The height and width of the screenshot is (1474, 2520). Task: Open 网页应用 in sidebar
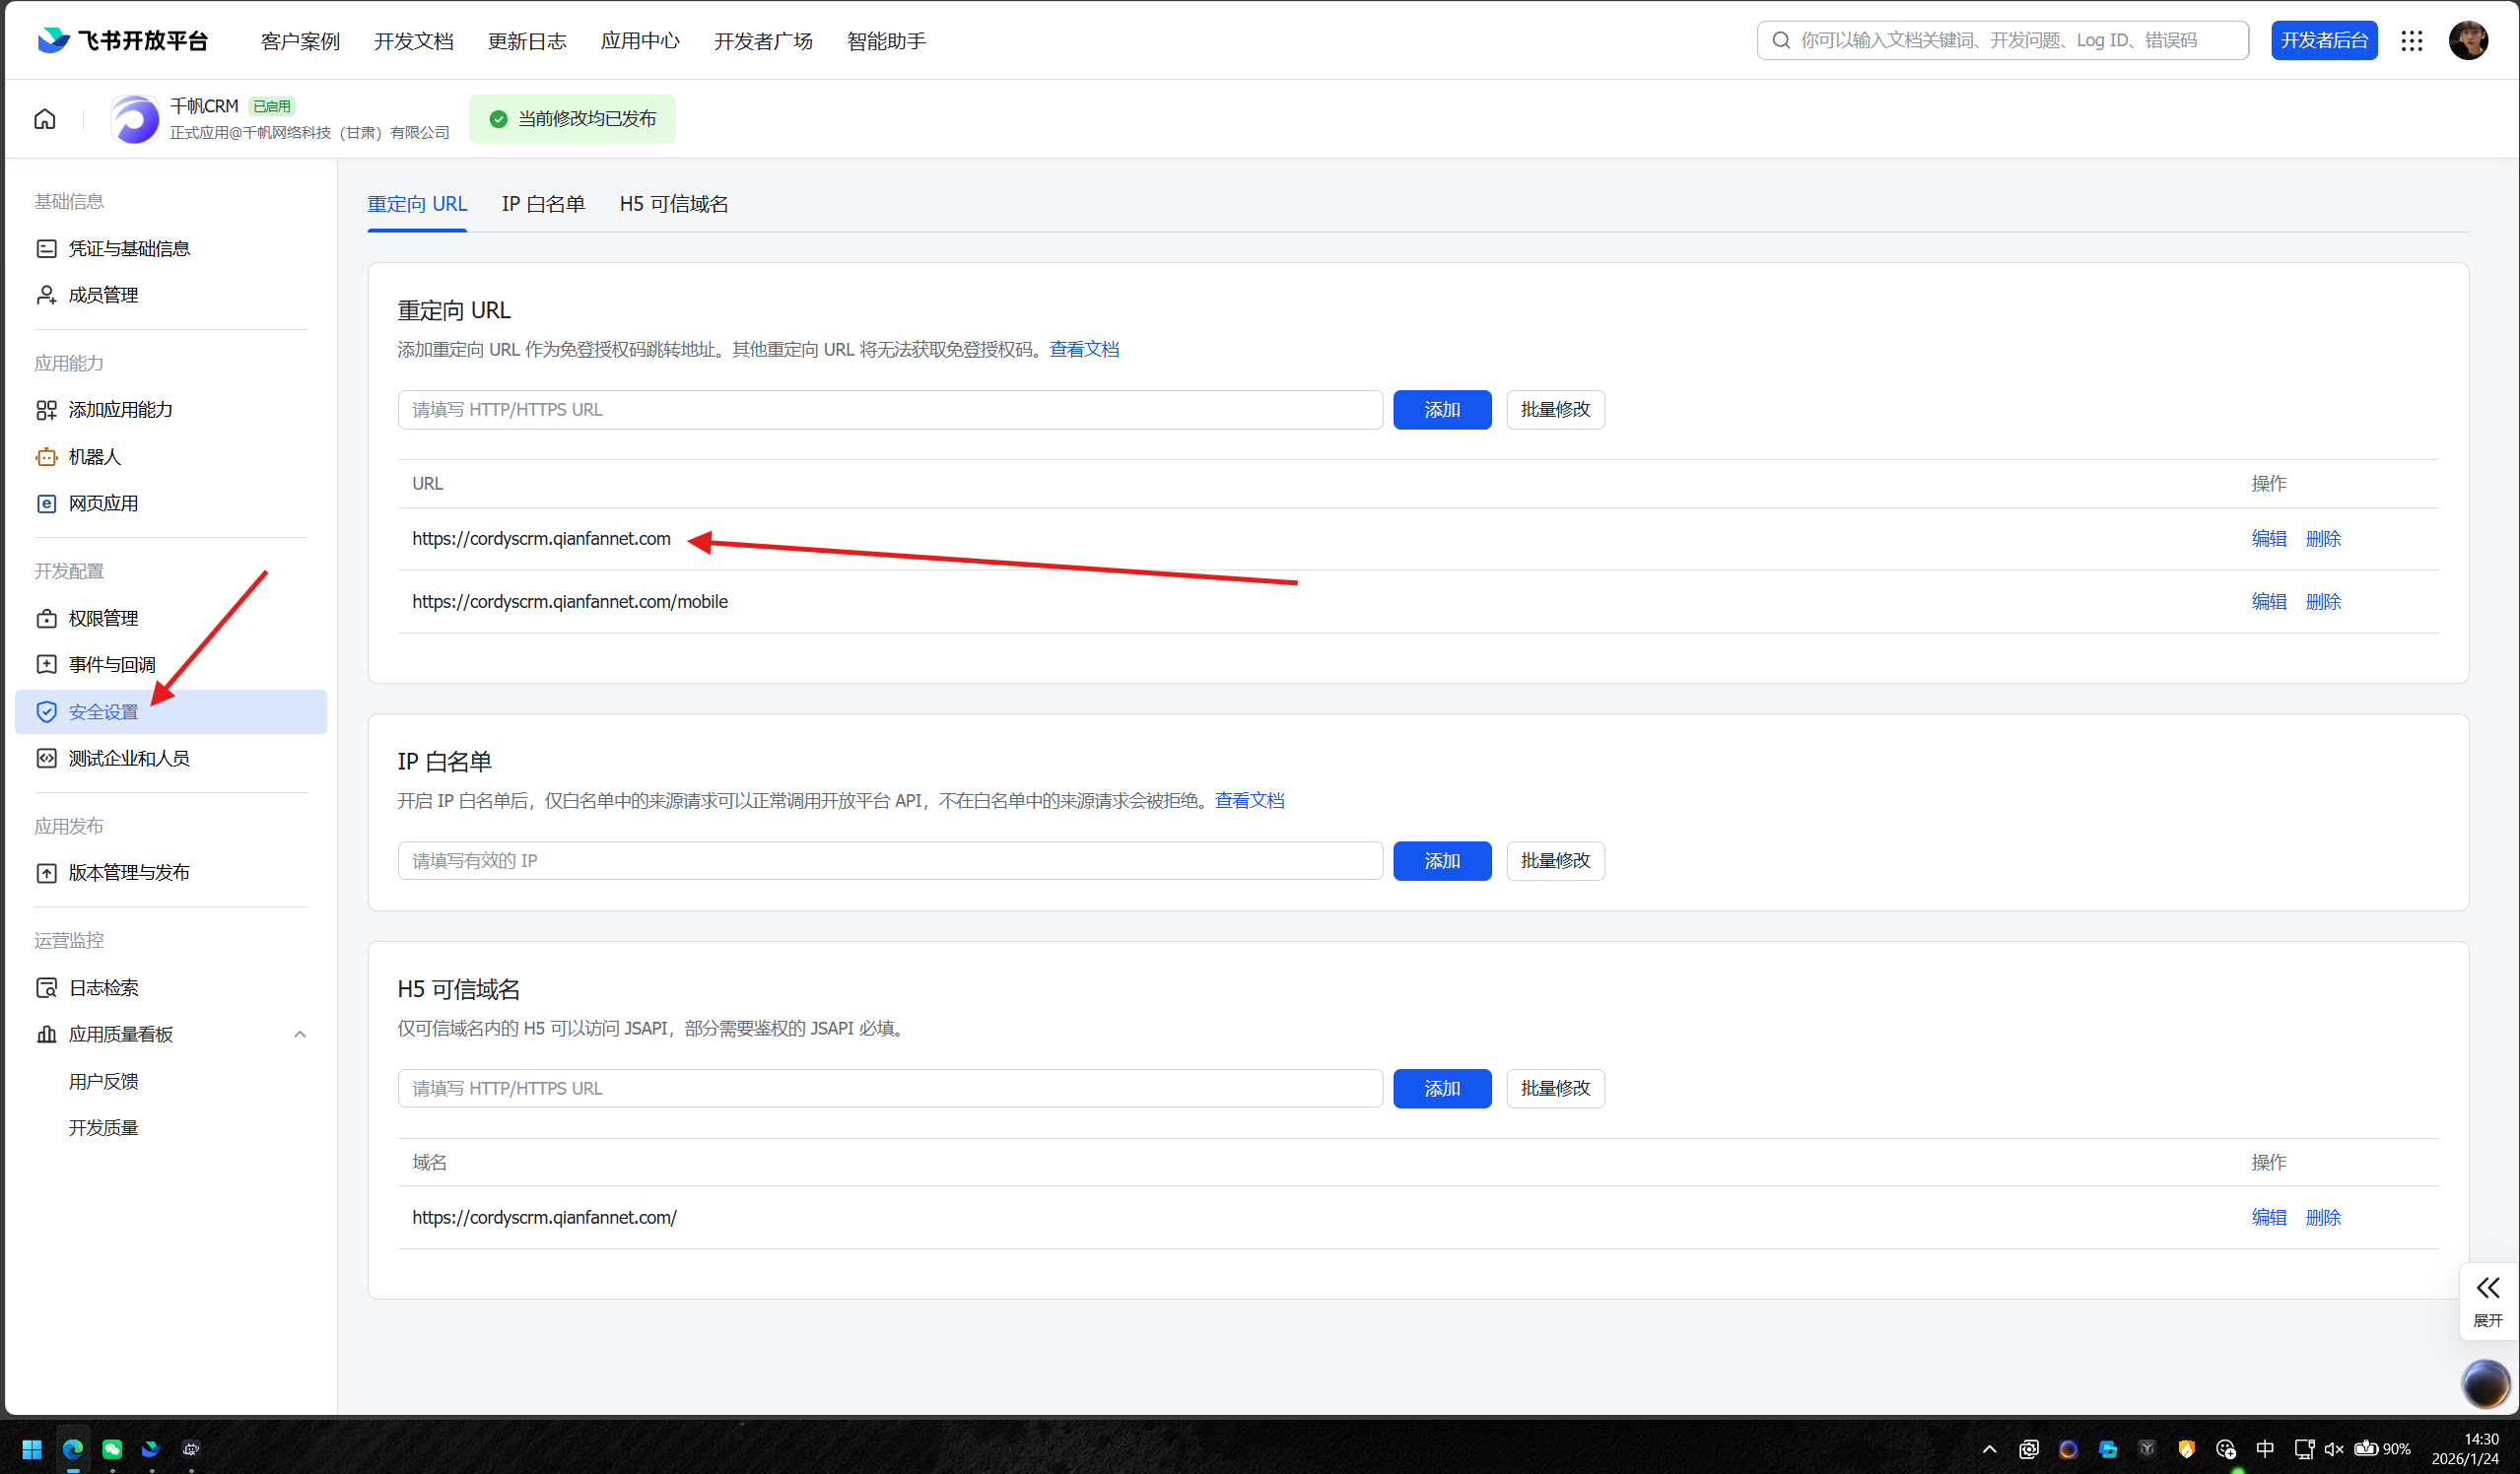[x=103, y=503]
